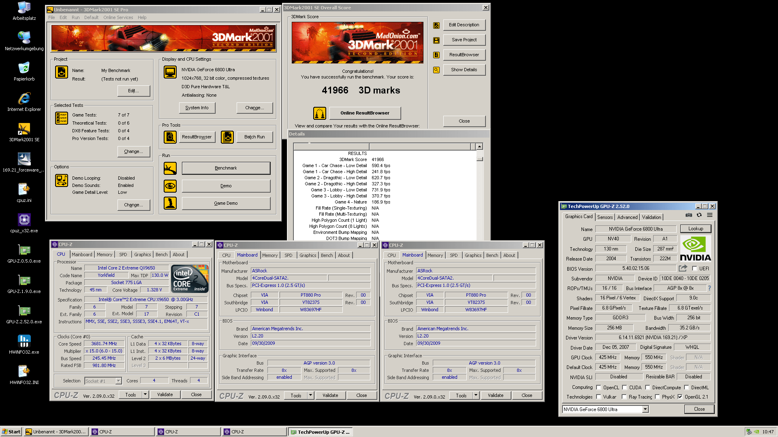Open File menu in 3DMark2001
This screenshot has height=437, width=778.
tap(51, 17)
